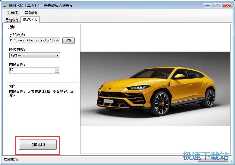
Task: Click the 水印图片: label
Action: click(17, 35)
